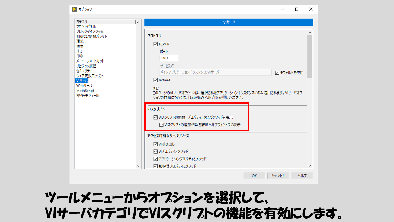Select the Webサーバ category
The height and width of the screenshot is (222, 394).
pyautogui.click(x=84, y=86)
